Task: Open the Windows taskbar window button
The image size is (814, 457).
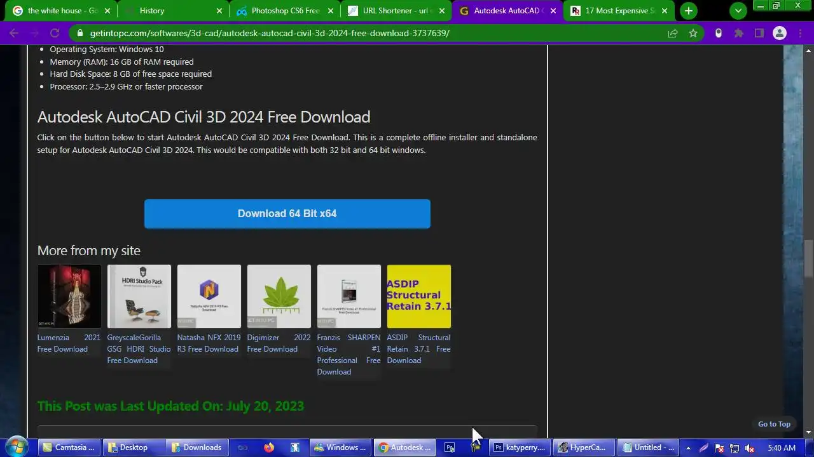Action: point(341,447)
